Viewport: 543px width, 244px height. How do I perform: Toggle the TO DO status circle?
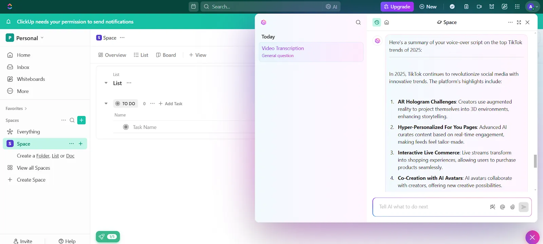coord(118,104)
